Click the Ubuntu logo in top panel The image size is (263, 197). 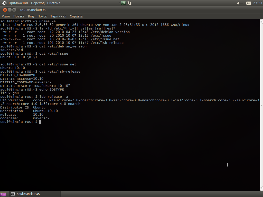click(x=4, y=3)
